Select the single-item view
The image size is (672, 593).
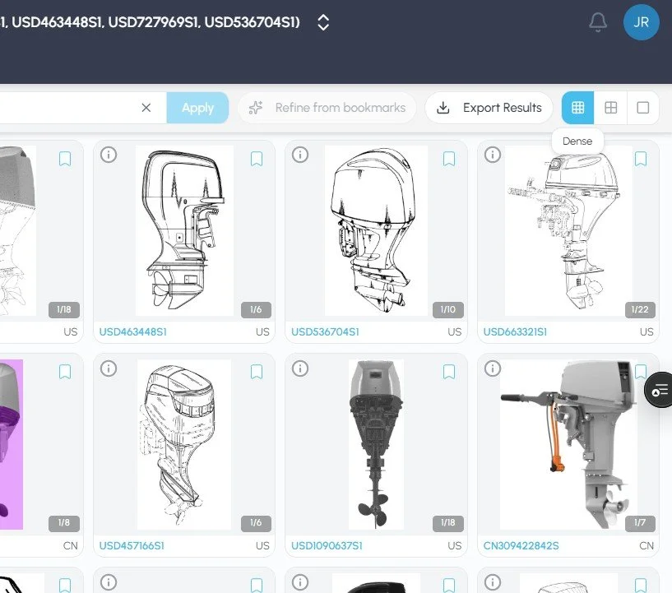(643, 108)
